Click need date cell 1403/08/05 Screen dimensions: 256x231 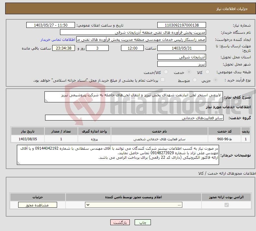[28, 139]
